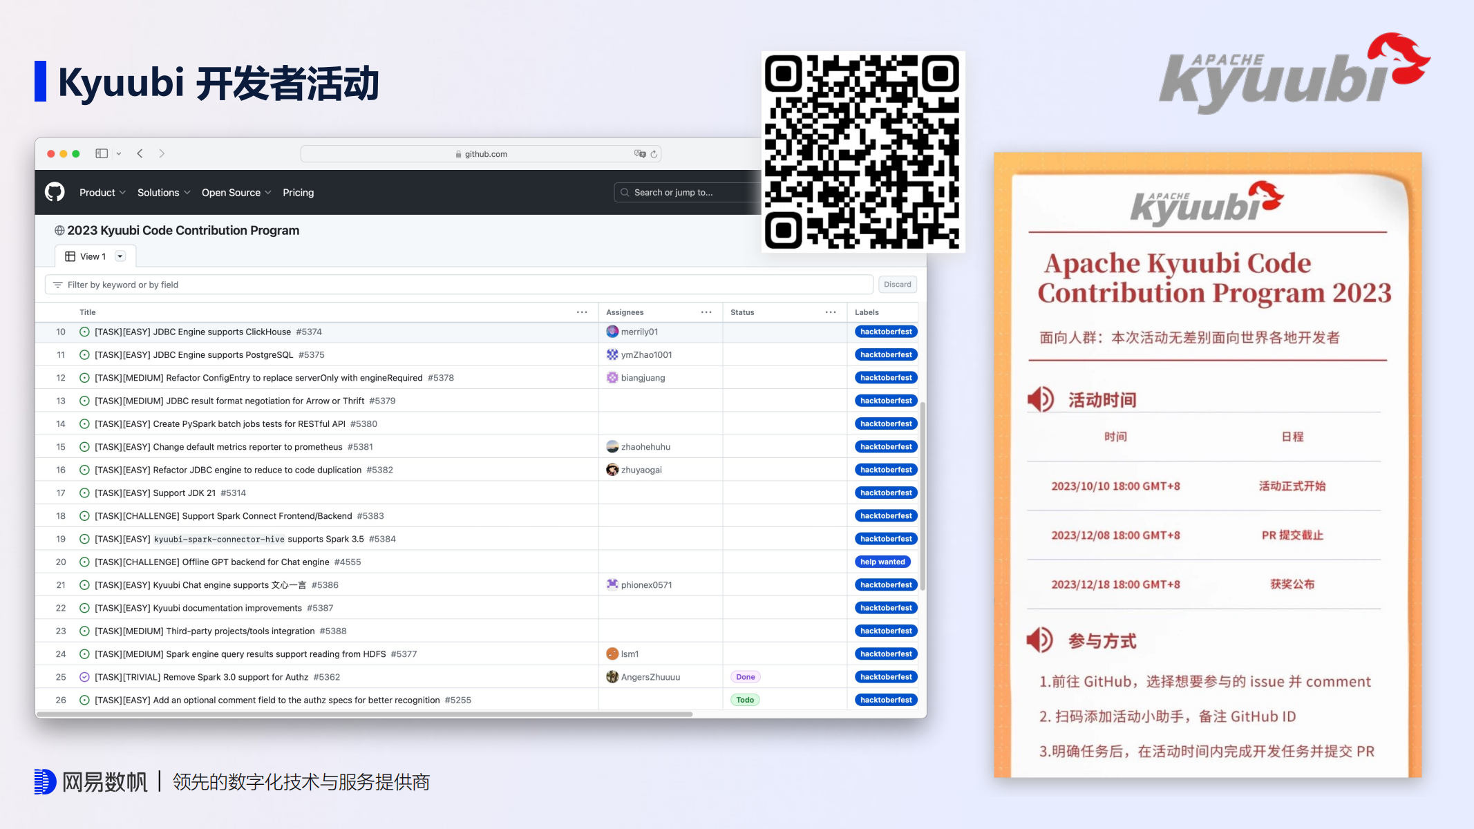Click the Discard button
Image resolution: width=1474 pixels, height=829 pixels.
click(897, 285)
